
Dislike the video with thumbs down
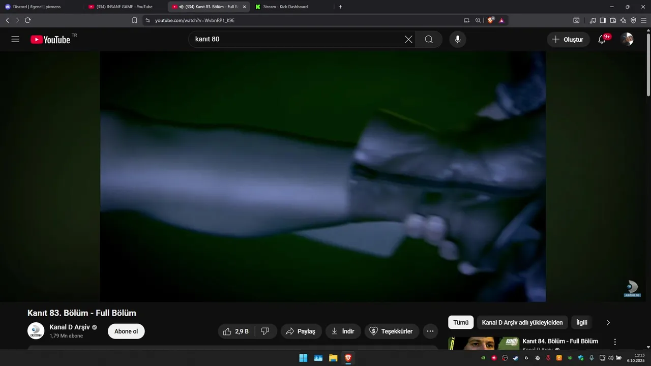point(265,331)
